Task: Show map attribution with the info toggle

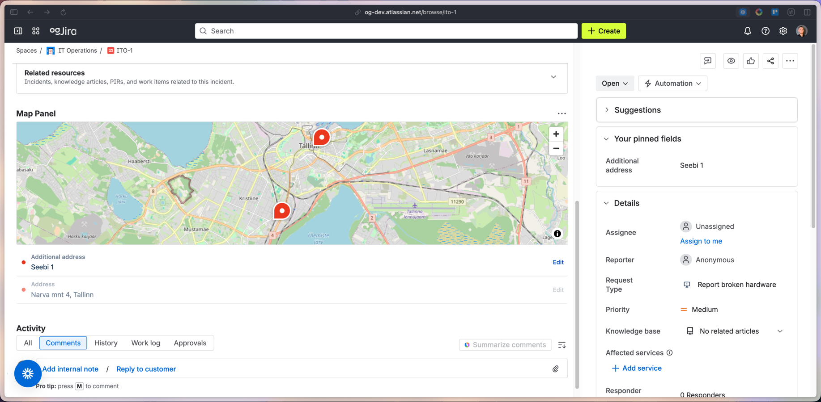Action: 557,234
